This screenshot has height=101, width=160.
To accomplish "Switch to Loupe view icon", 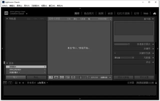I will (56, 77).
